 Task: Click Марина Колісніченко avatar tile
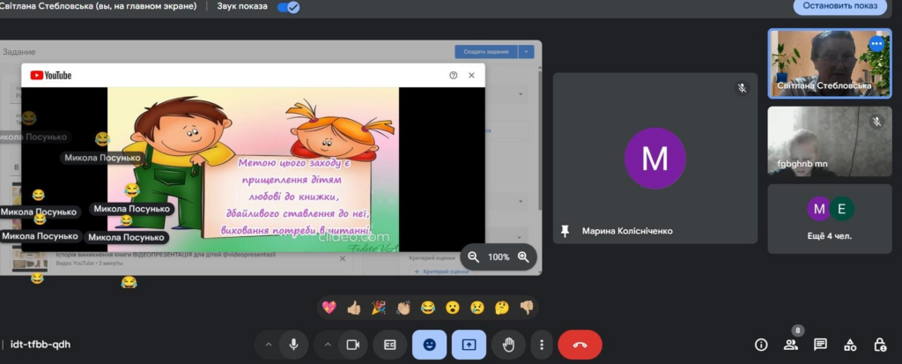[655, 159]
